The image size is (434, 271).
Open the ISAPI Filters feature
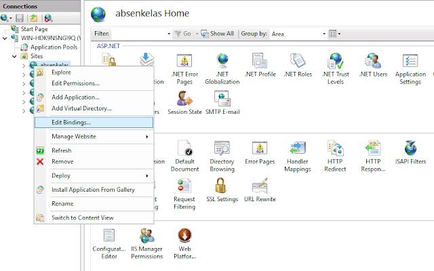click(410, 152)
